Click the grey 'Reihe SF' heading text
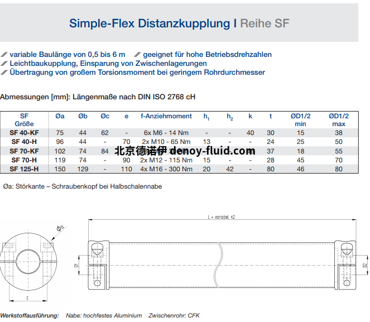 tap(265, 23)
